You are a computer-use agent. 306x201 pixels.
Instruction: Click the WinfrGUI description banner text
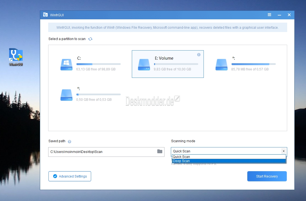click(168, 28)
